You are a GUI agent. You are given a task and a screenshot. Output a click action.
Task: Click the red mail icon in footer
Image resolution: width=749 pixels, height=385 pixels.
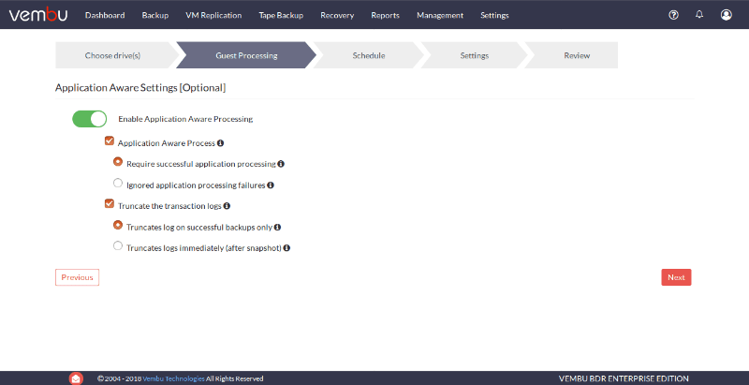pos(76,378)
